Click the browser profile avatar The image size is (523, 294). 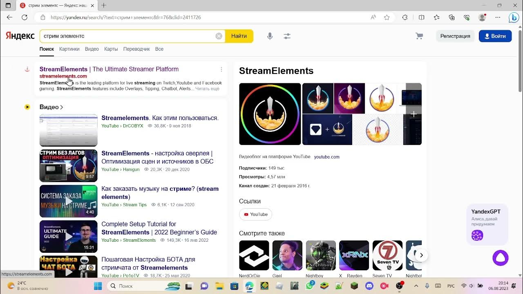pyautogui.click(x=482, y=18)
